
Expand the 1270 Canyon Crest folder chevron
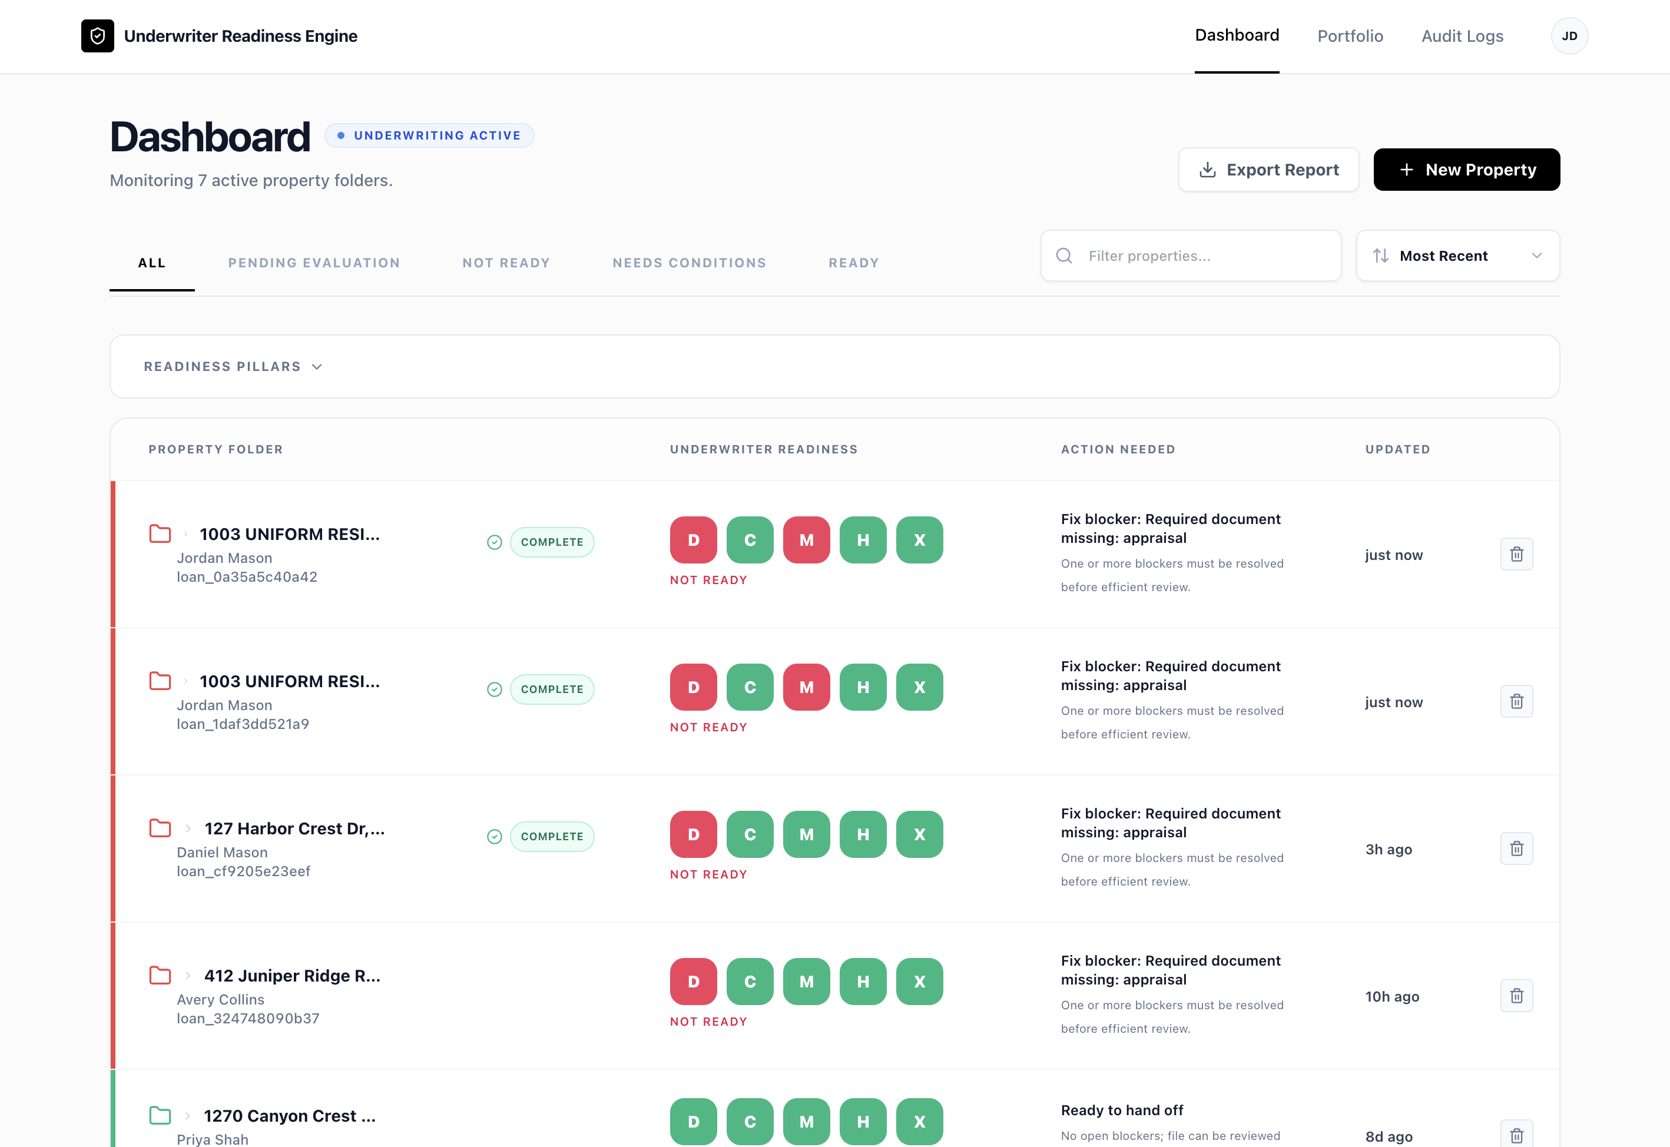[188, 1115]
